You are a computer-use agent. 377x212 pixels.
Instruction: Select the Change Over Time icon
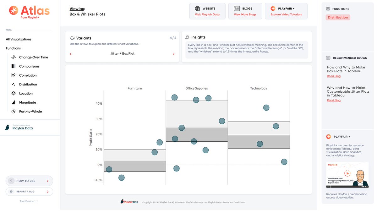point(14,57)
